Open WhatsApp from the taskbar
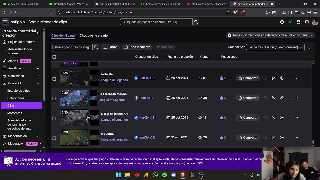 pos(155,175)
